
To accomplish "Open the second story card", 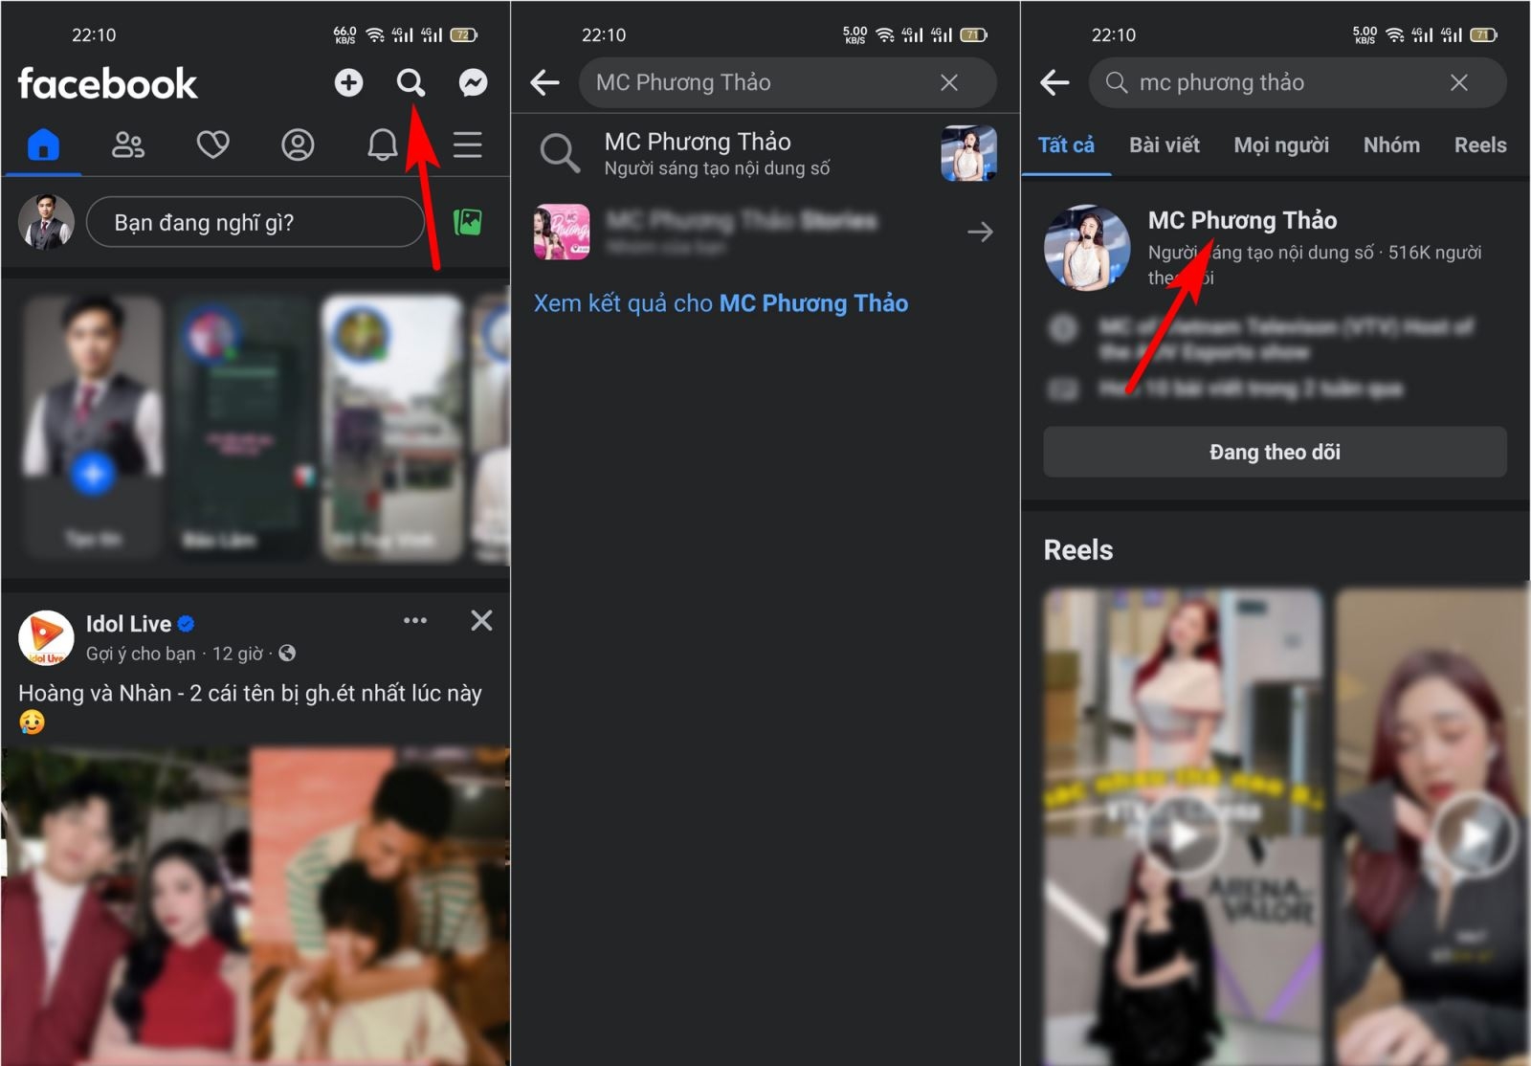I will point(244,427).
